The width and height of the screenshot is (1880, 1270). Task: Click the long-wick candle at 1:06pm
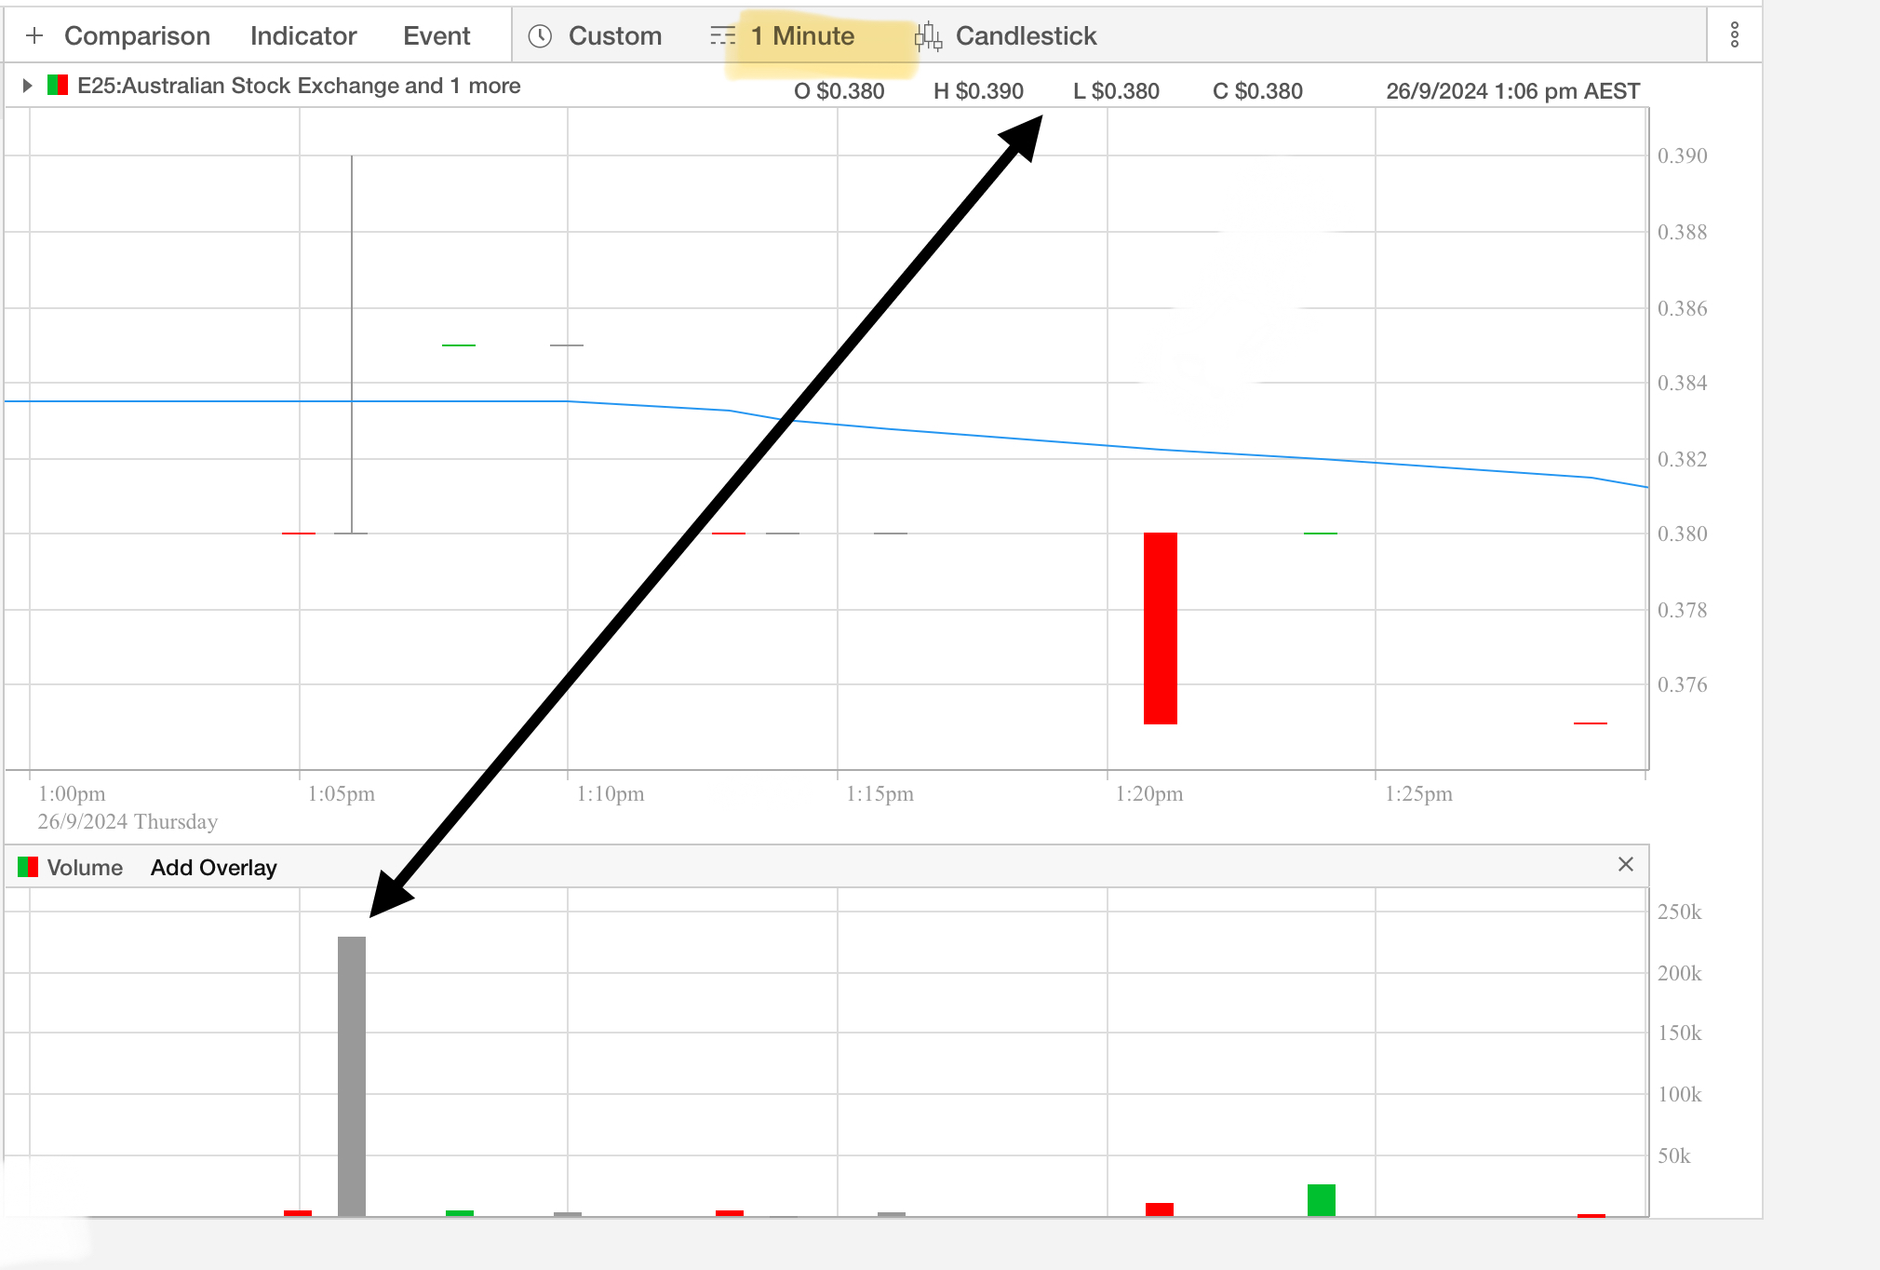(352, 345)
